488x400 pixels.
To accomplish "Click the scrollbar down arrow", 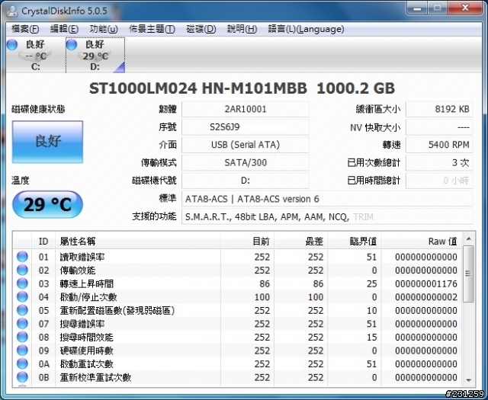I will (x=468, y=380).
